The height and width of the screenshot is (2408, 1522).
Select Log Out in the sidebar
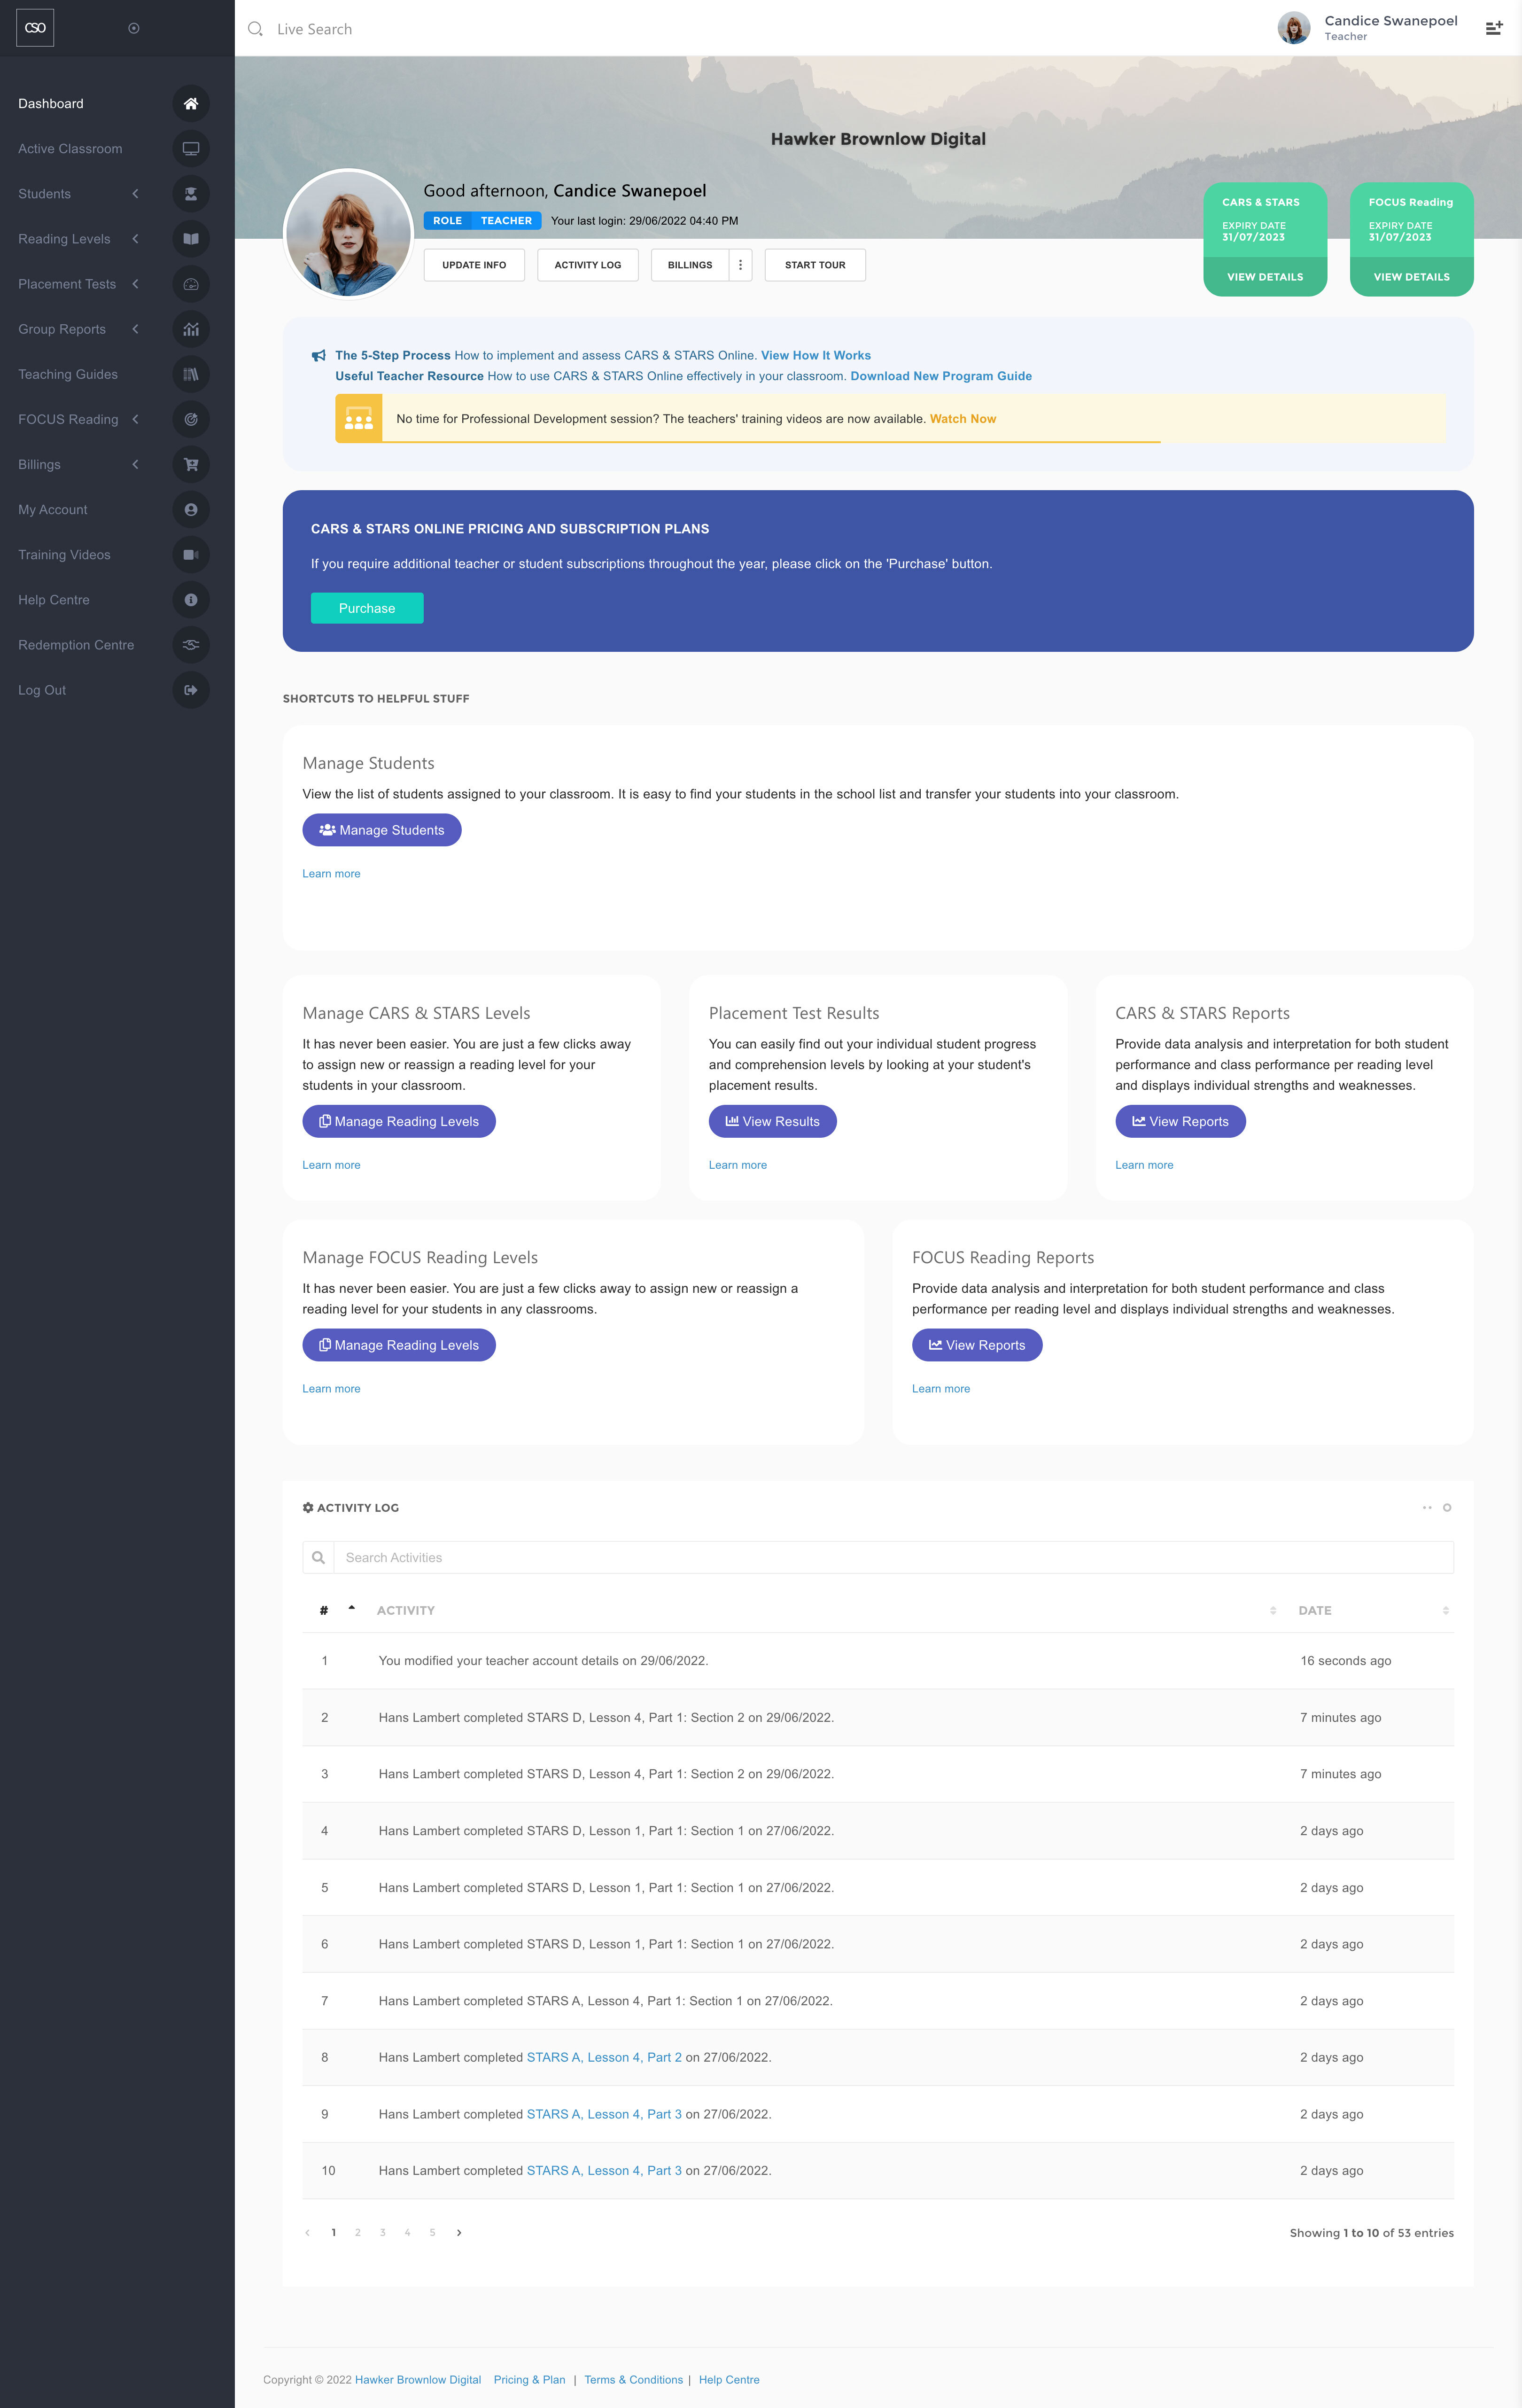coord(42,690)
